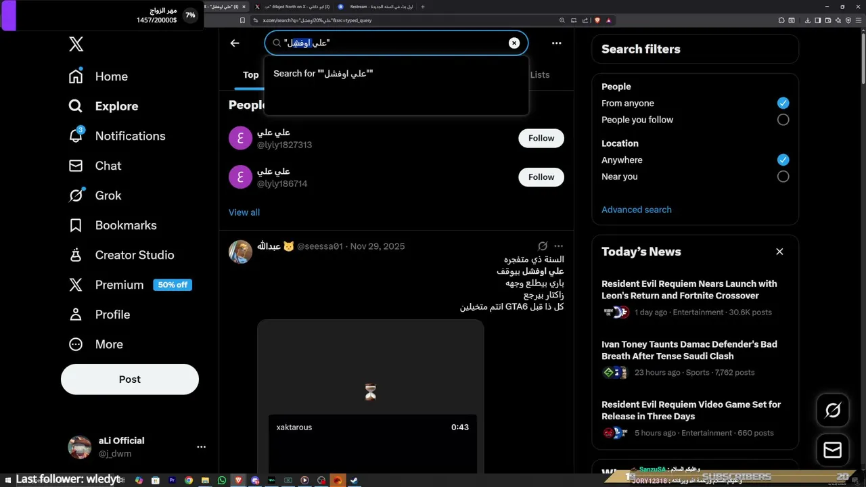
Task: Follow the account @lyly186714
Action: 541,177
